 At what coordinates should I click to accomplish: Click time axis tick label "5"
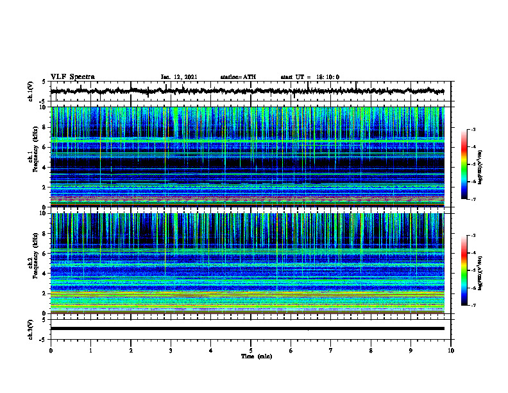pos(251,351)
